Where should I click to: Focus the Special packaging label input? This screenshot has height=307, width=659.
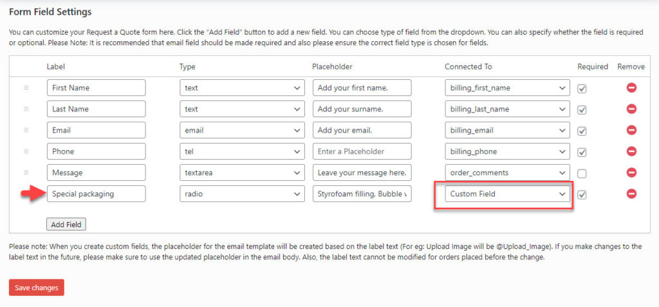point(97,194)
